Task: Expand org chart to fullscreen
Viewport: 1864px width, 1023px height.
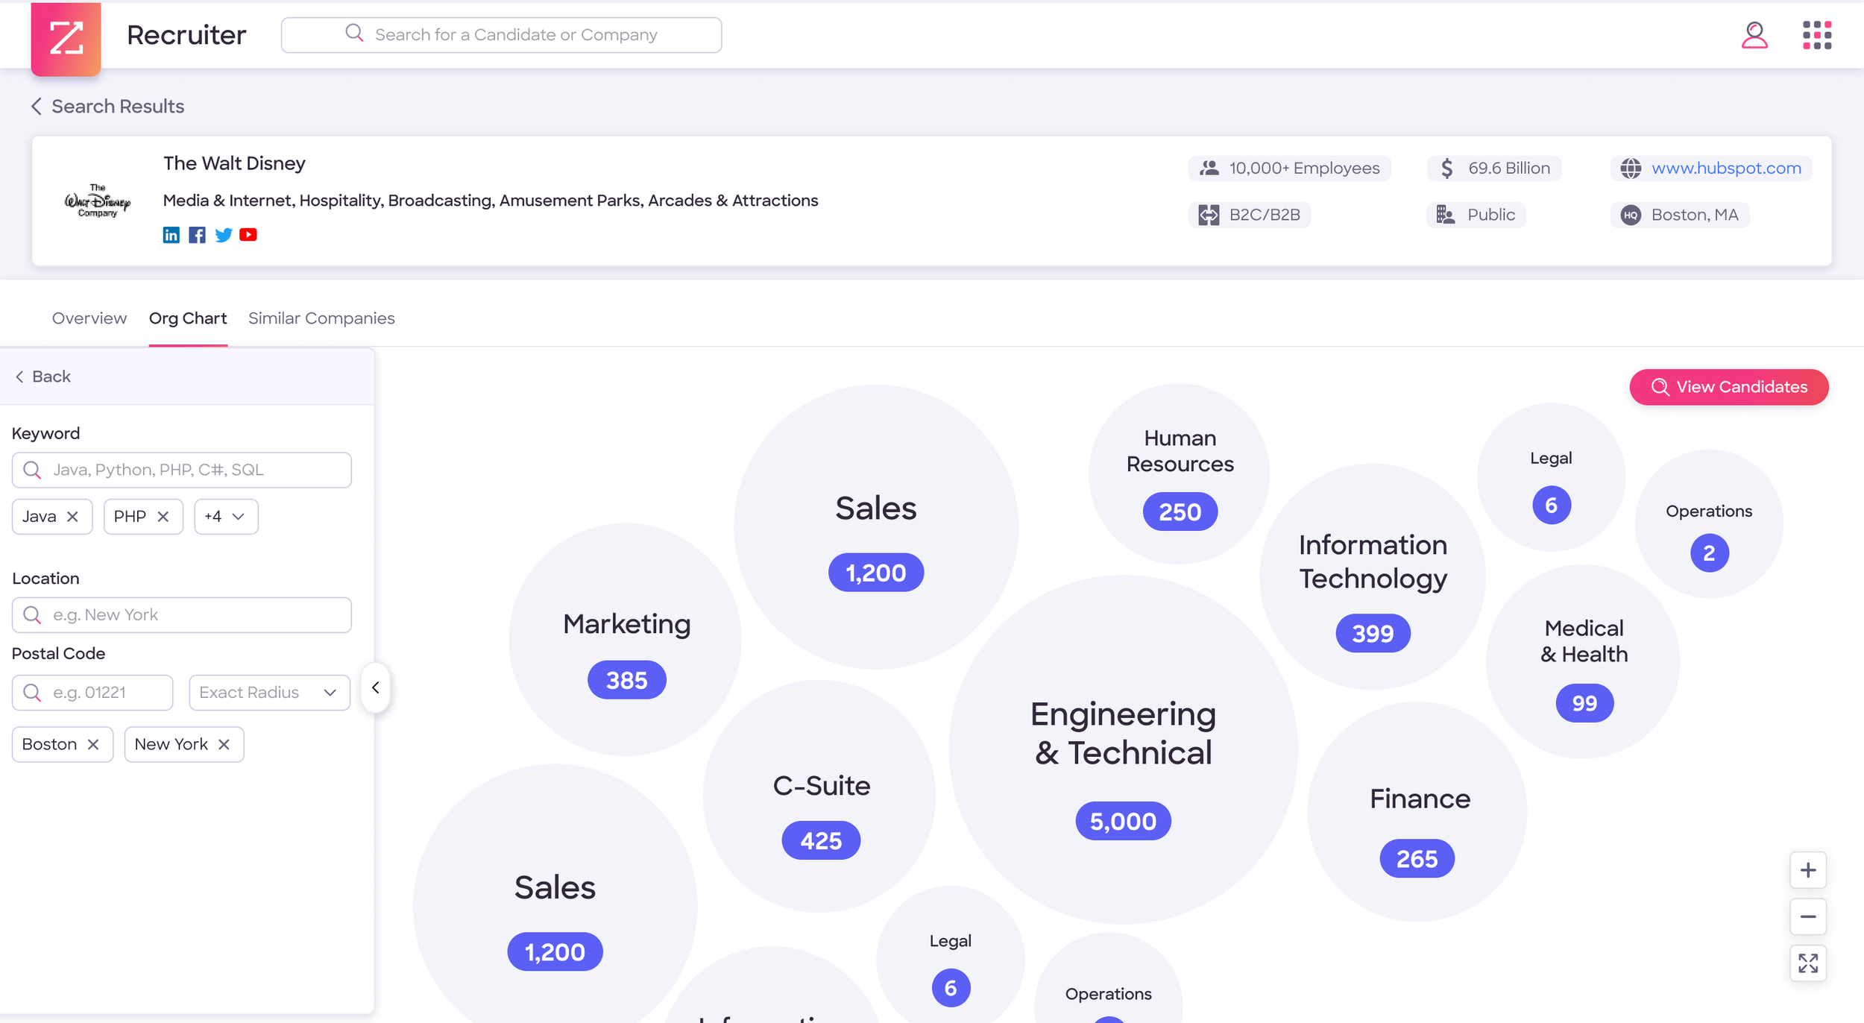Action: [x=1808, y=963]
